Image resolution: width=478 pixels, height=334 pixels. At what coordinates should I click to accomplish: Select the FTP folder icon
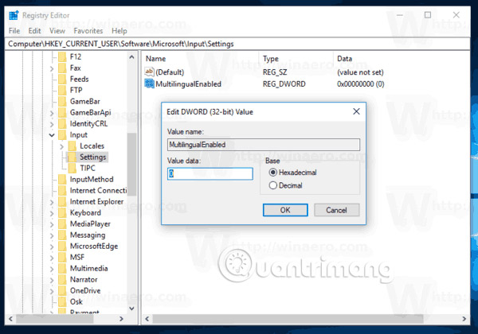pyautogui.click(x=62, y=90)
